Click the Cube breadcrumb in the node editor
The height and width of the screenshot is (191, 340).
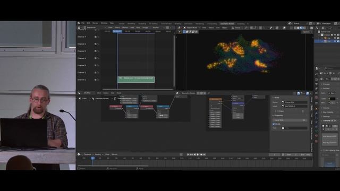84,99
